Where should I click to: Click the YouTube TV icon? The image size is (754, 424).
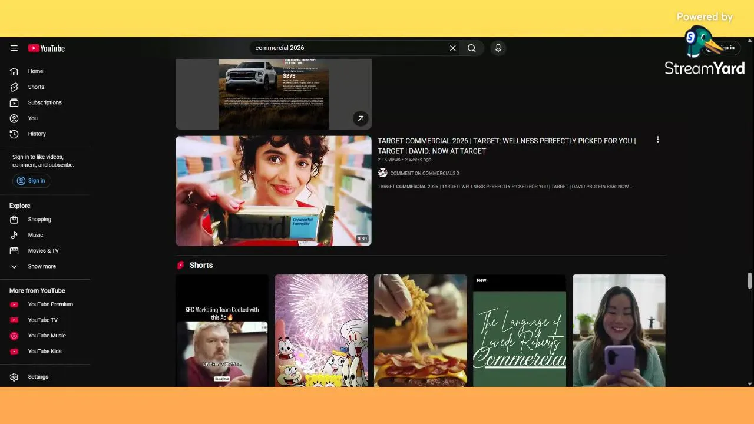coord(14,320)
